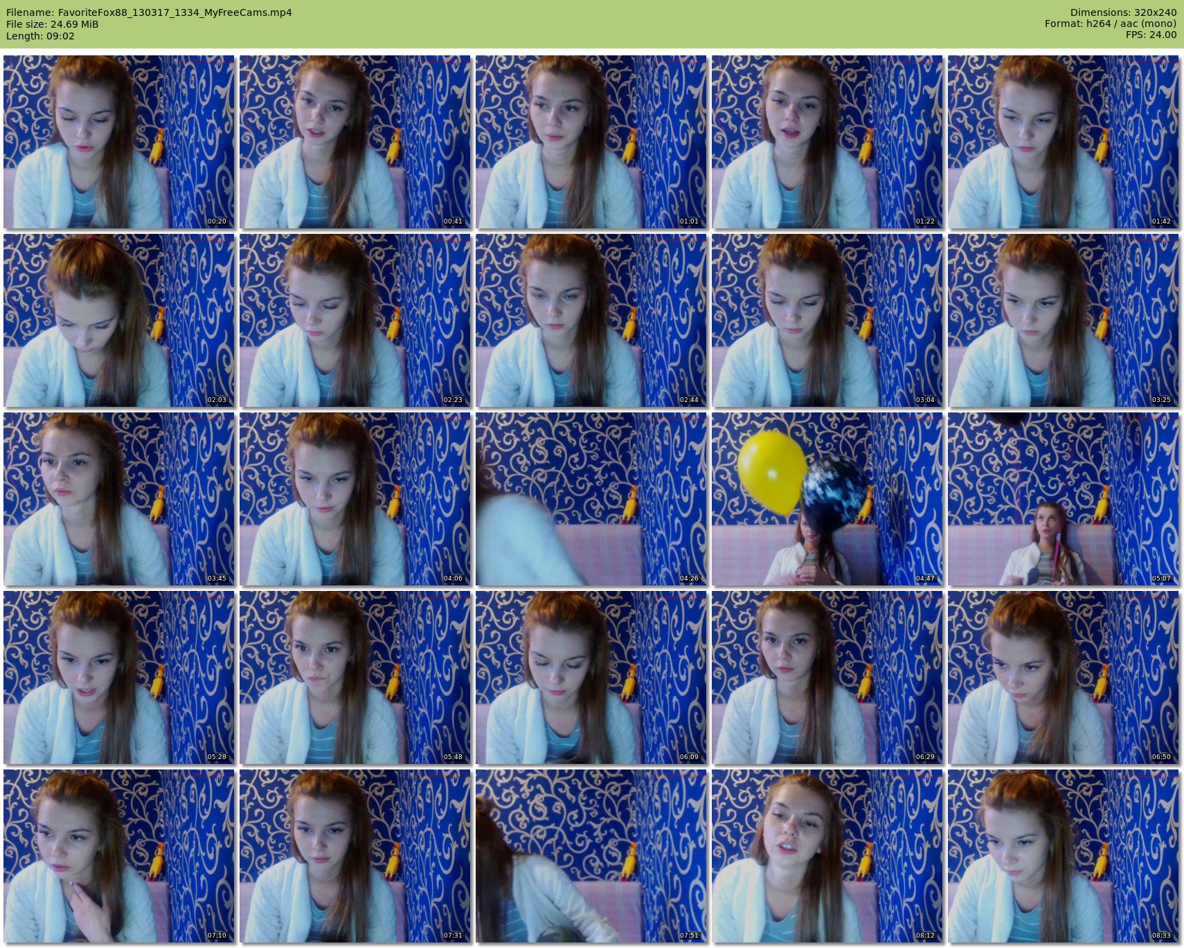Viewport: 1184px width, 948px height.
Task: Select the frame at 02:03
Action: [x=118, y=320]
